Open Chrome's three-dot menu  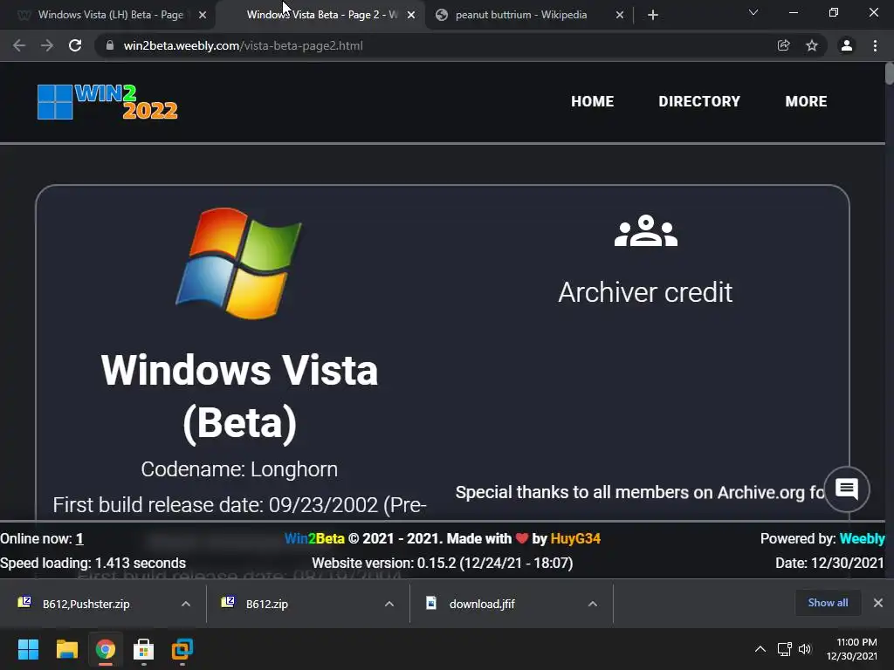(x=875, y=45)
